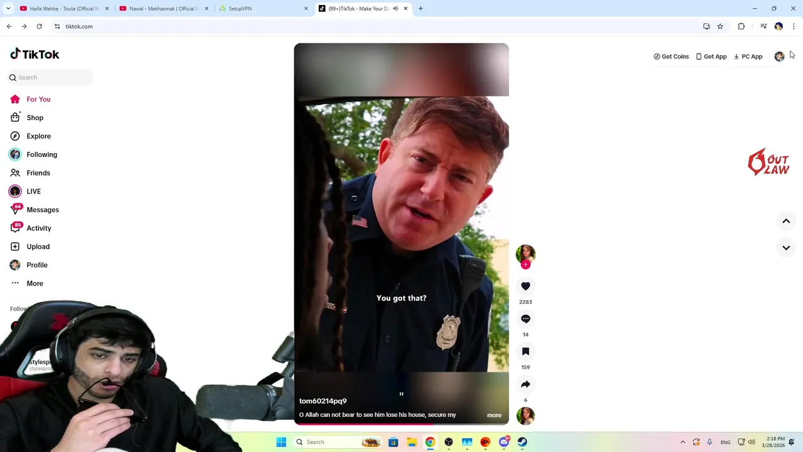Share the video
This screenshot has height=452, width=803.
[x=526, y=384]
